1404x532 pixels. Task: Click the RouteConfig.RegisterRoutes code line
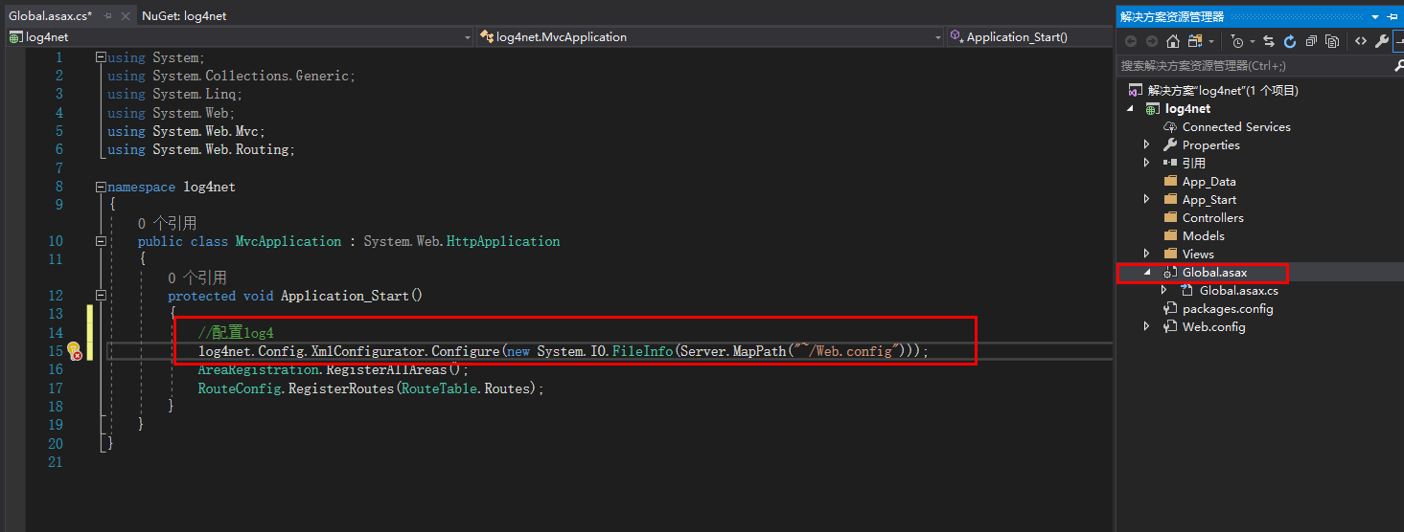[371, 388]
